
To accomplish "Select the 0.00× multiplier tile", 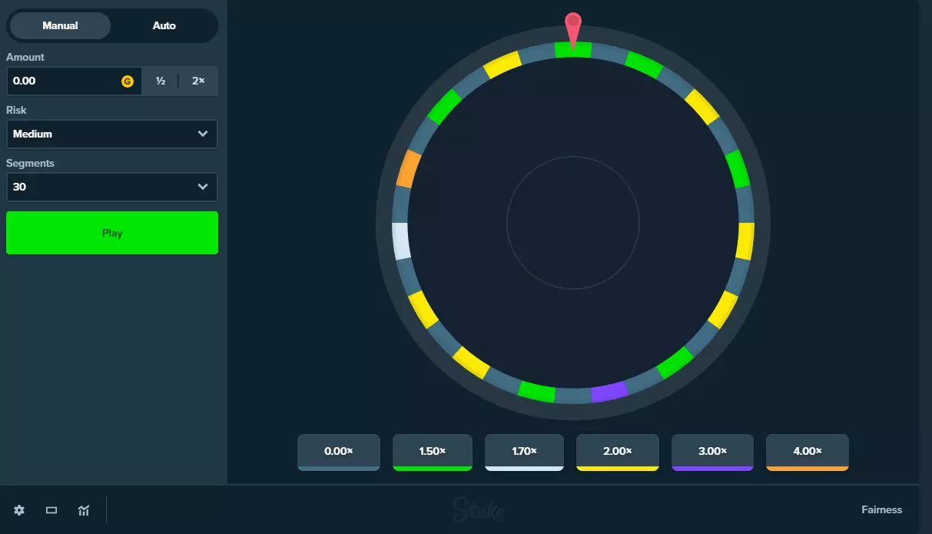I will click(x=339, y=452).
